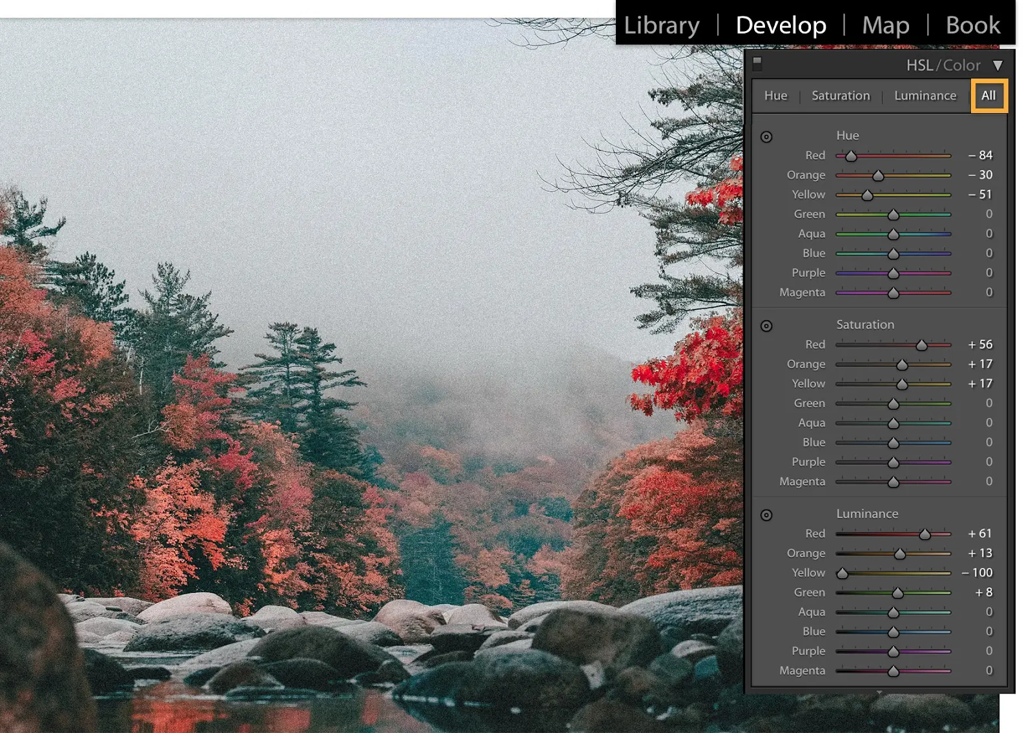Select the targeted adjustment tool for Saturation
The width and height of the screenshot is (1033, 733).
(767, 326)
